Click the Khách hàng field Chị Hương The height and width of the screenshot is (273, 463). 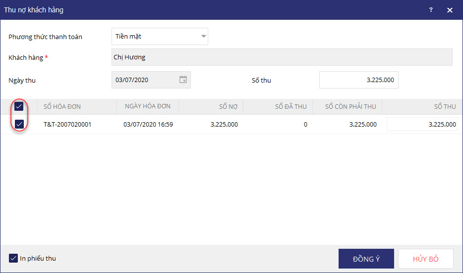pos(282,57)
